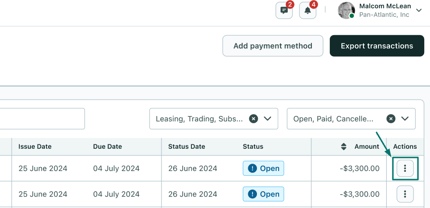Click the Export transactions button
The height and width of the screenshot is (208, 430).
coord(376,46)
